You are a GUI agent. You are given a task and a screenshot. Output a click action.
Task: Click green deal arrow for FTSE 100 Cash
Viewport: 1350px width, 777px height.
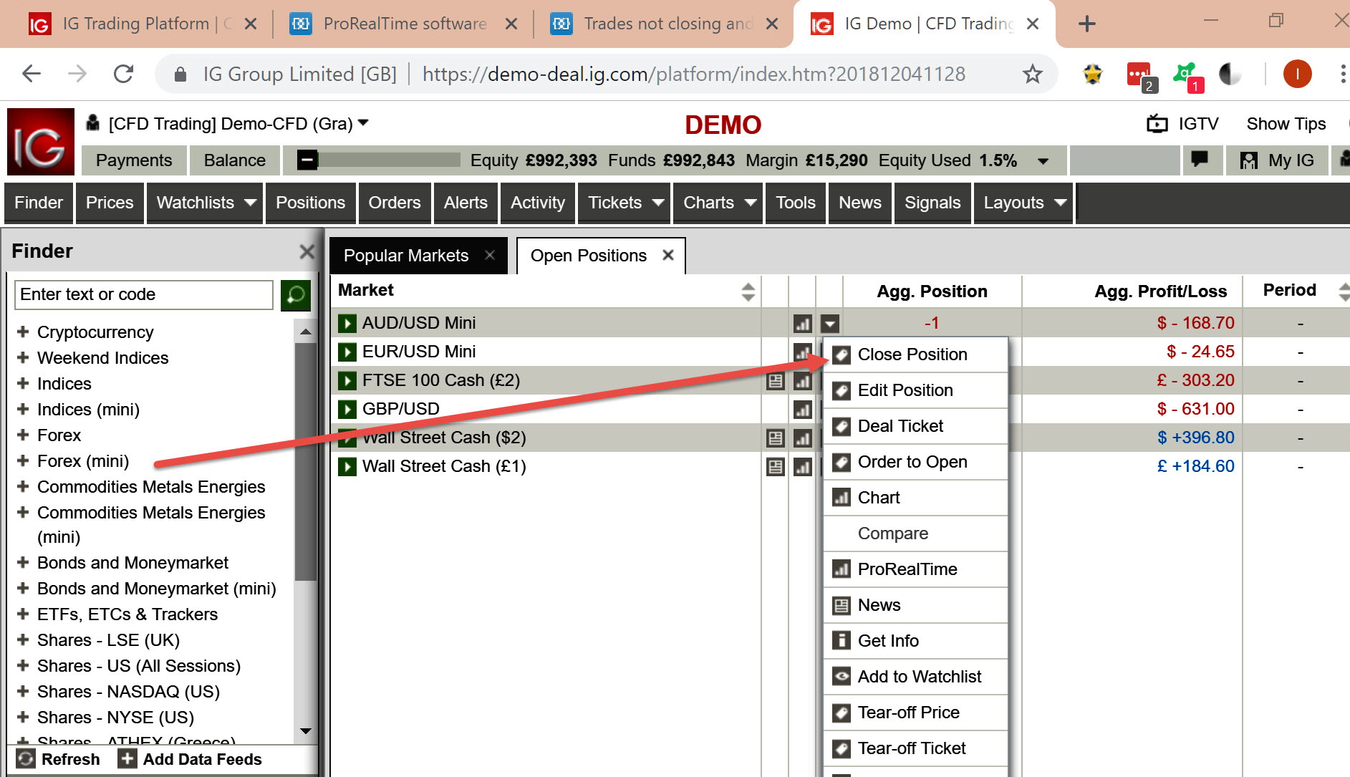click(347, 381)
